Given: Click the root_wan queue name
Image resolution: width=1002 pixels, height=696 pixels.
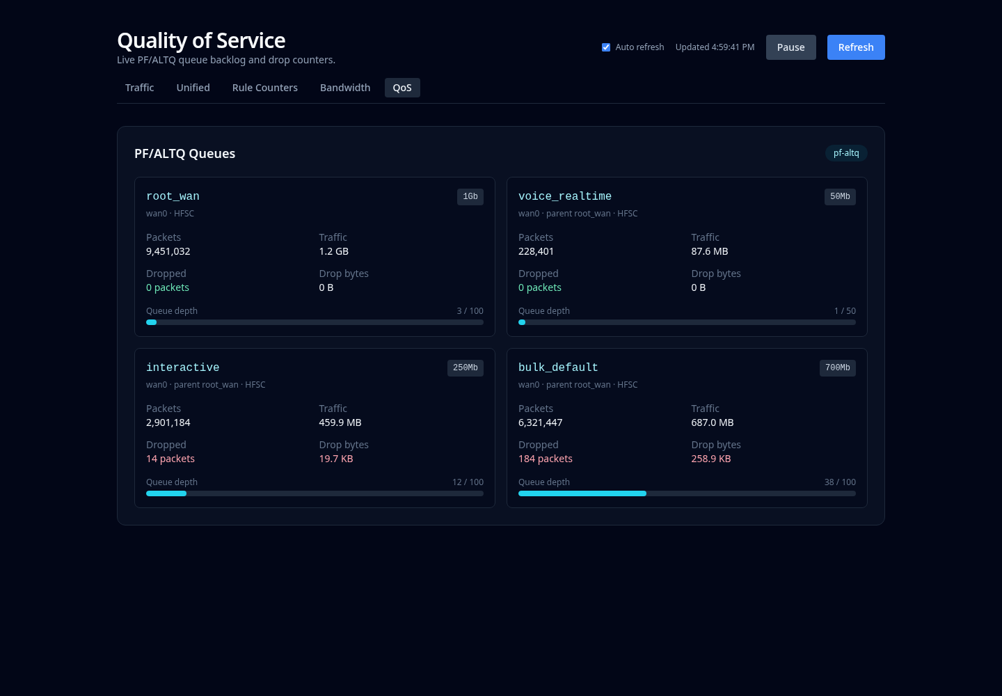Looking at the screenshot, I should coord(173,196).
